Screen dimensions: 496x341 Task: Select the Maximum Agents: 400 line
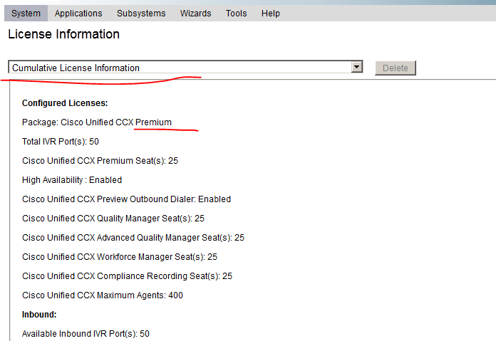point(103,295)
